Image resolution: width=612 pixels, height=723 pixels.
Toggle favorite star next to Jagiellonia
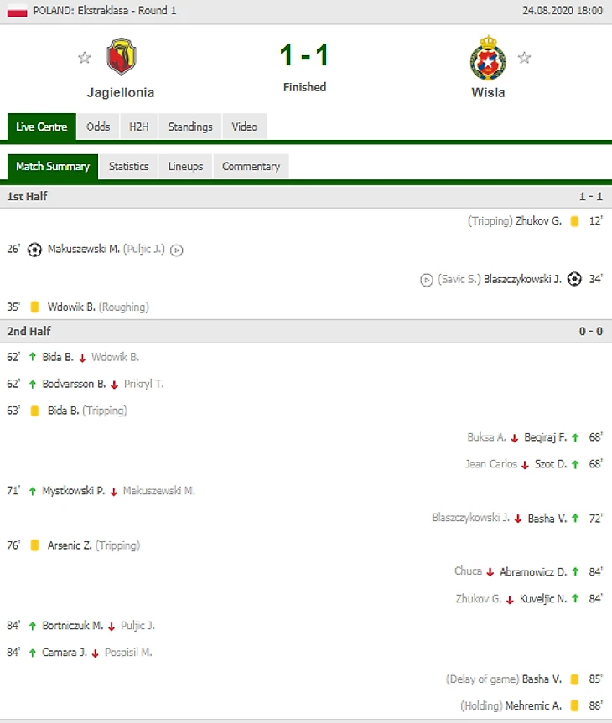84,58
